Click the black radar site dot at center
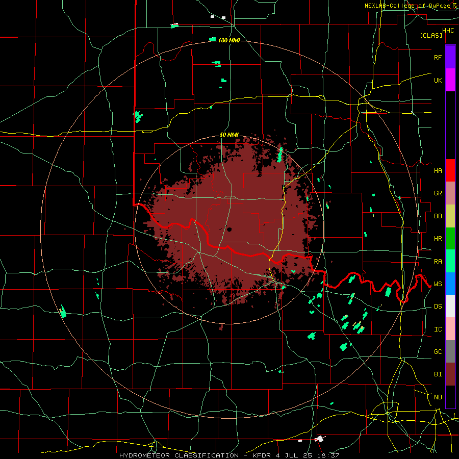The width and height of the screenshot is (459, 459). pos(229,230)
